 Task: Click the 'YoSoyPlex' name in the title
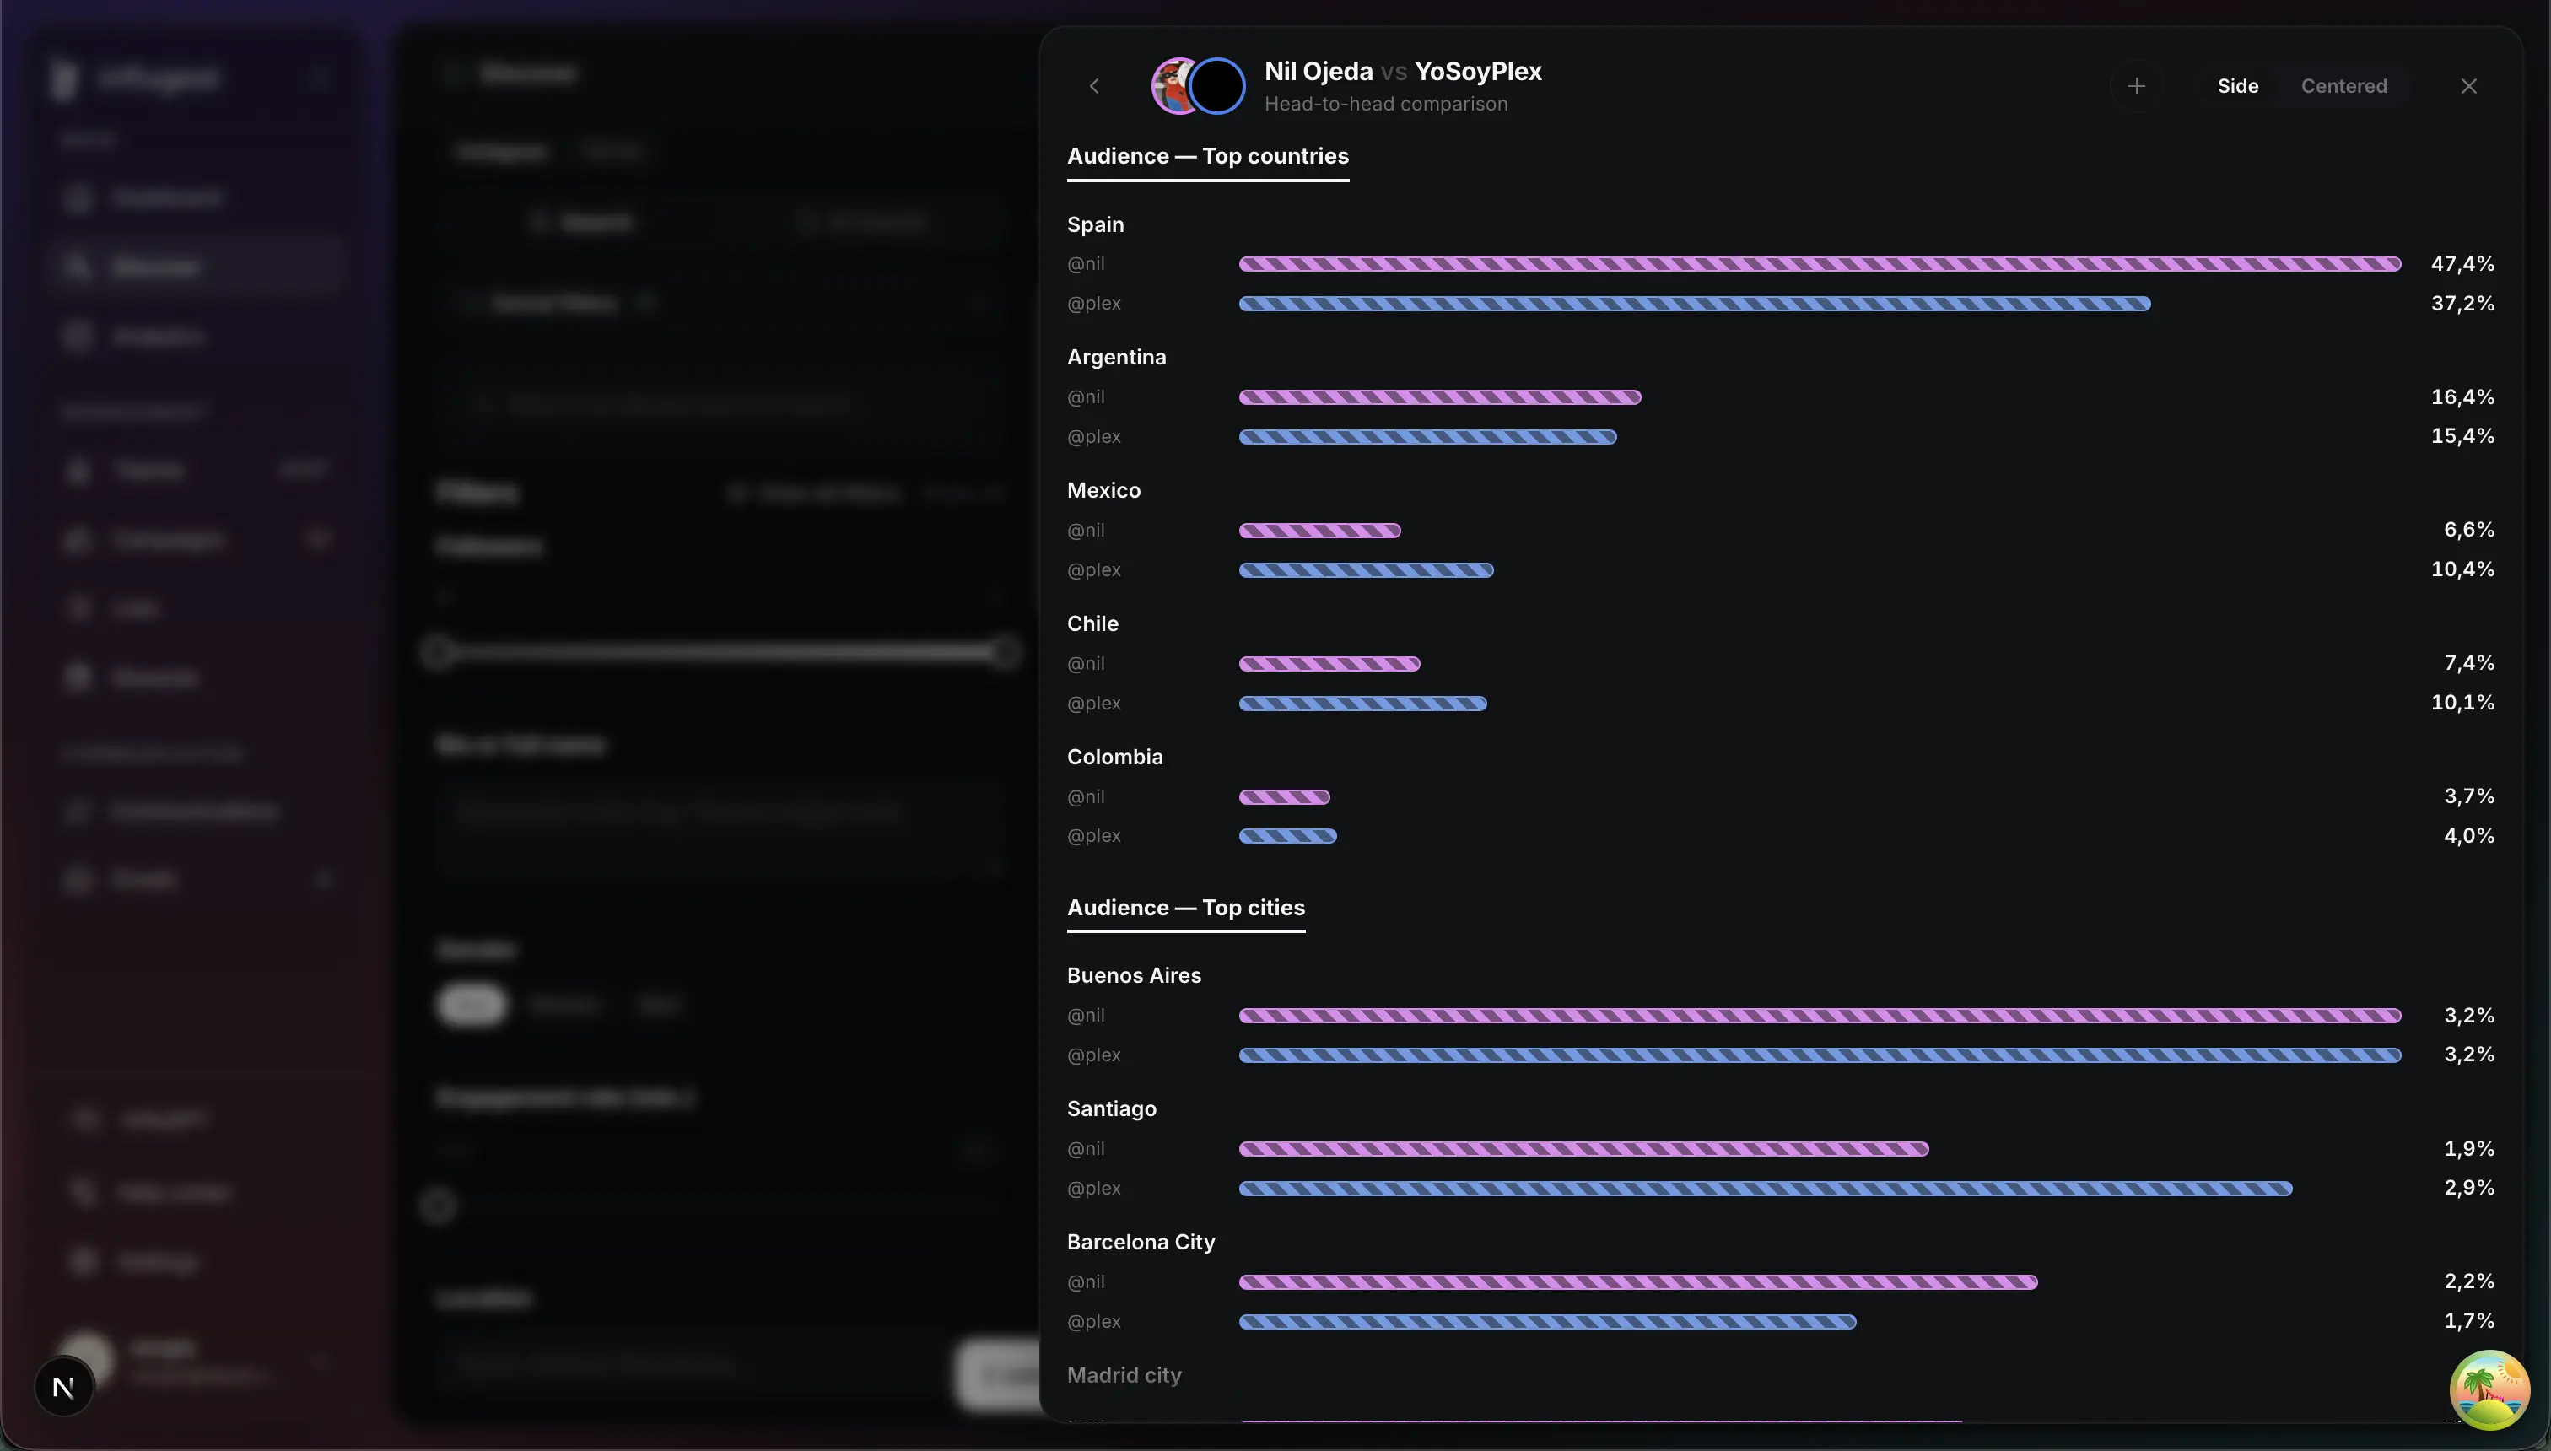pos(1478,72)
